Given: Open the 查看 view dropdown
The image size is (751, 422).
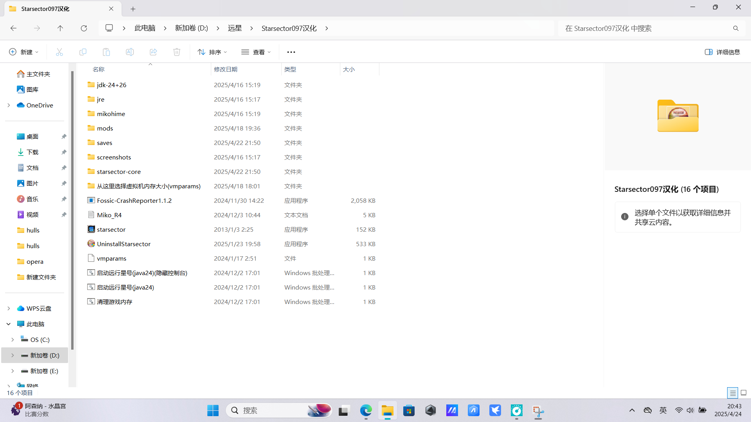Looking at the screenshot, I should click(256, 52).
